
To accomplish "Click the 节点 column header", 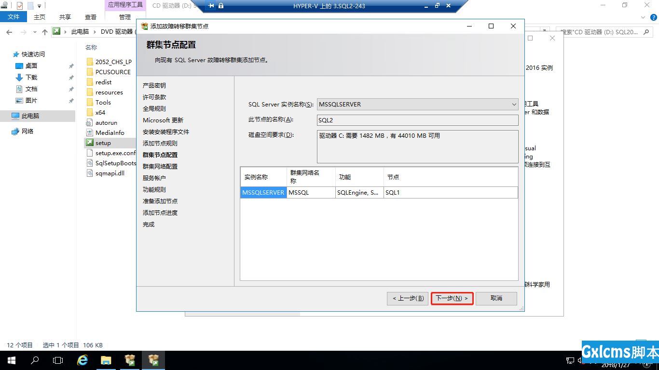I will [x=451, y=177].
